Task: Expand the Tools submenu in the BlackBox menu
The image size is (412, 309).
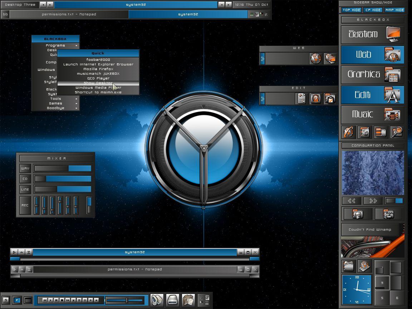Action: [x=55, y=99]
